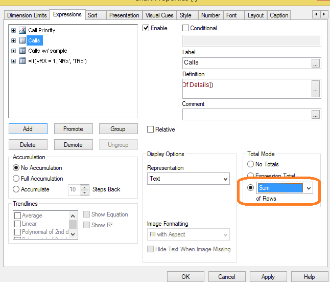The image size is (330, 282).
Task: Switch to the Visual Cues tab
Action: (159, 15)
